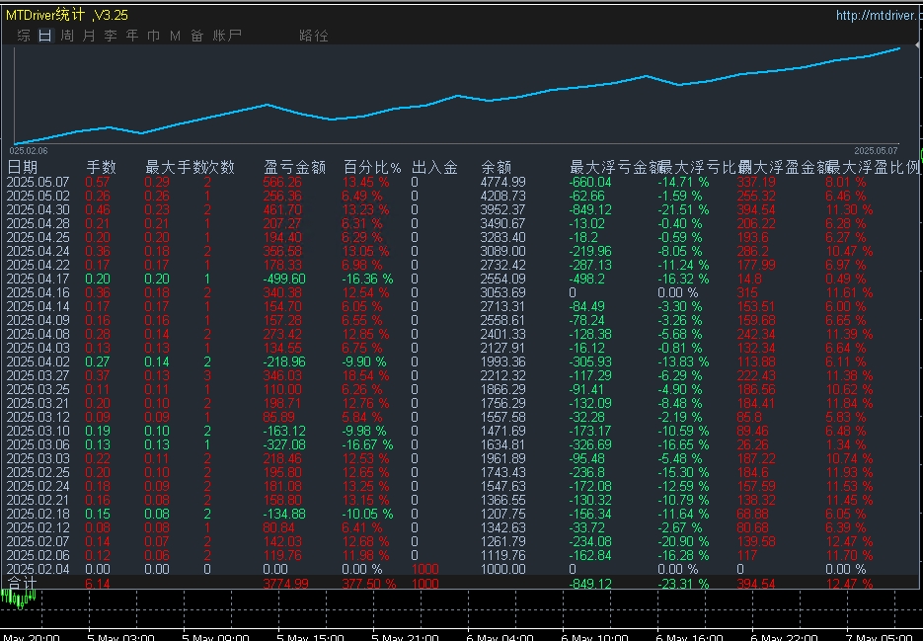Click the 6 May 04:00 time axis label
Viewport: 923px width, 641px height.
pyautogui.click(x=500, y=637)
